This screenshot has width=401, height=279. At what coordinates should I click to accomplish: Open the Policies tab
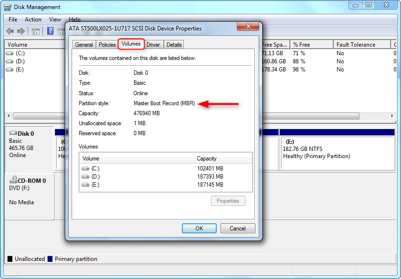point(107,45)
